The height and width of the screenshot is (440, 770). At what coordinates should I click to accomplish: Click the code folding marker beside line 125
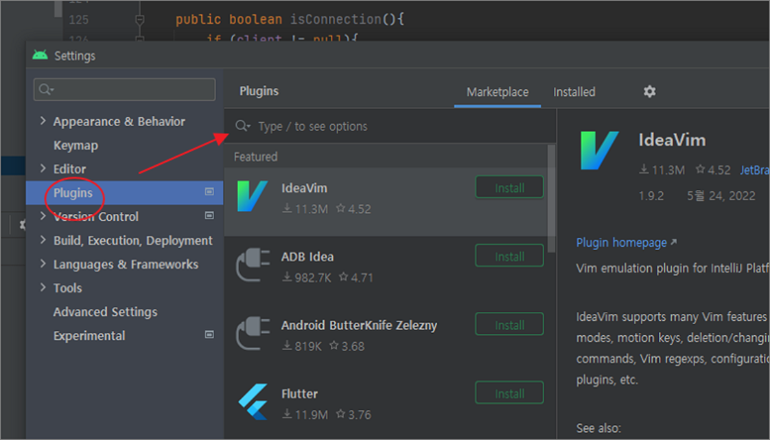139,20
